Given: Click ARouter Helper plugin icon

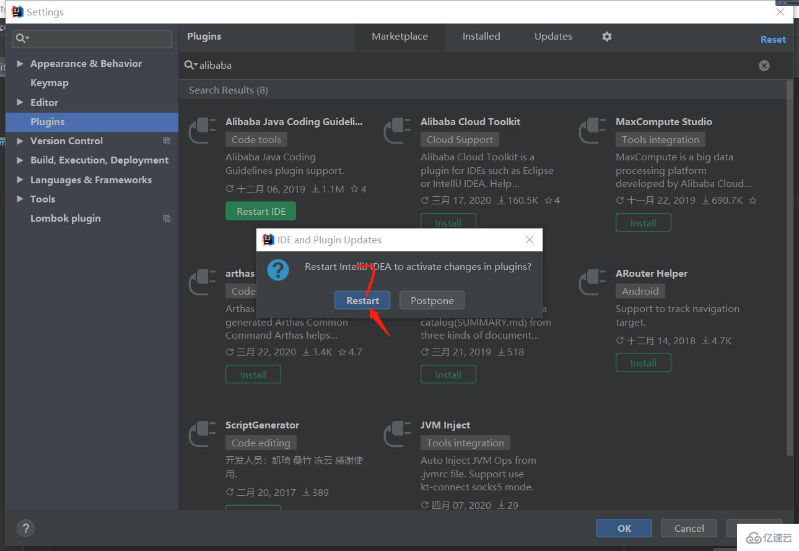Looking at the screenshot, I should [593, 283].
